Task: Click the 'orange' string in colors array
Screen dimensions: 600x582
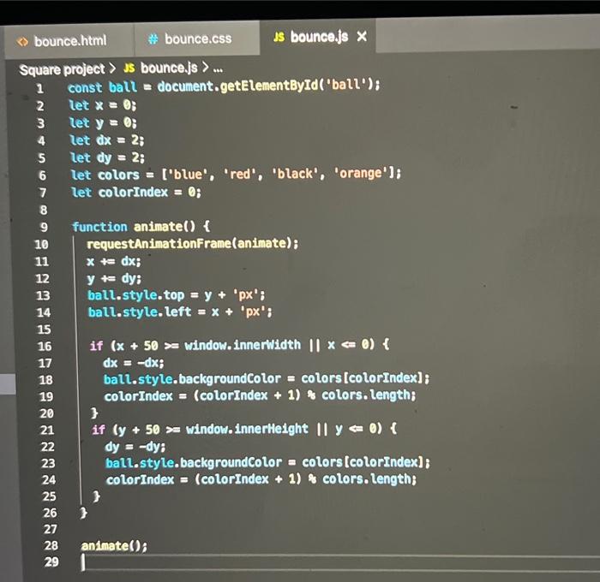Action: click(x=361, y=173)
